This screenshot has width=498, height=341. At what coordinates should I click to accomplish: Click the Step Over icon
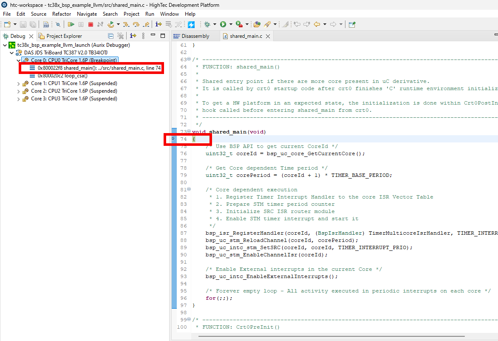(136, 25)
